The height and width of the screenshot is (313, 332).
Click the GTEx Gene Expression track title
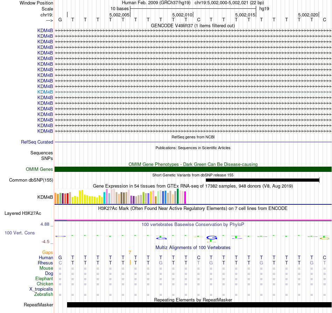(x=193, y=186)
